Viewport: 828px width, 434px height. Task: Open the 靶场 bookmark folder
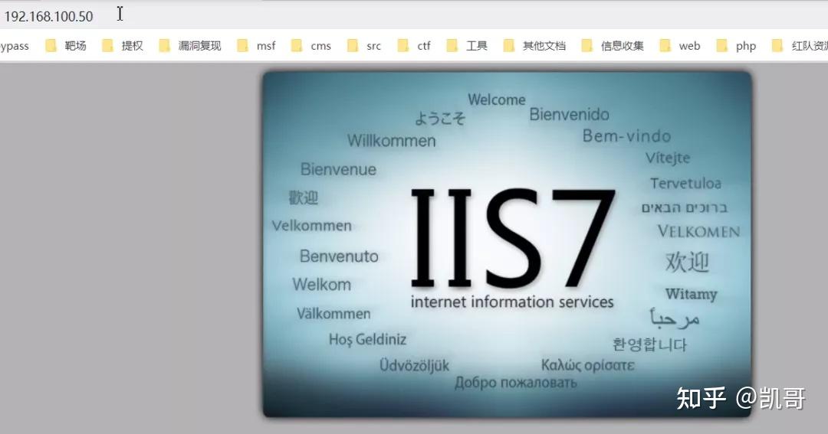[66, 46]
